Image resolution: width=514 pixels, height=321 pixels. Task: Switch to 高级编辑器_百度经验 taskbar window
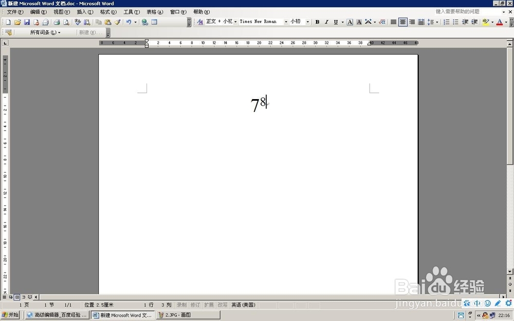(x=57, y=315)
